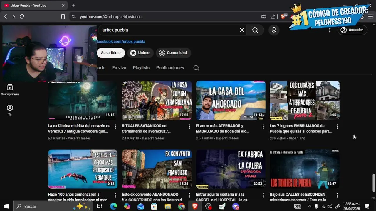Click the share icon in the address bar
This screenshot has width=376, height=211.
[273, 17]
